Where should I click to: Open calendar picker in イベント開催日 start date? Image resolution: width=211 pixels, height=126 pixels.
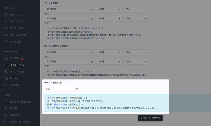(92, 9)
